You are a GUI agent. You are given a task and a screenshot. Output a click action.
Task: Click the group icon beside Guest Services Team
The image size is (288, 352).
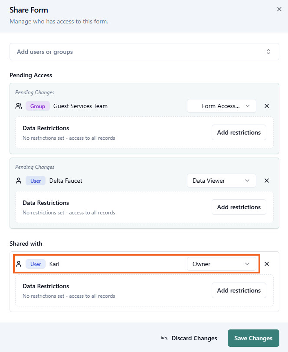[x=19, y=106]
